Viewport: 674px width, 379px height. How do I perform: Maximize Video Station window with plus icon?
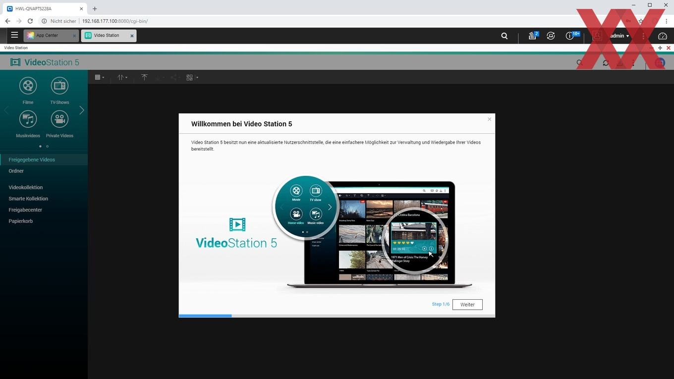pos(660,48)
